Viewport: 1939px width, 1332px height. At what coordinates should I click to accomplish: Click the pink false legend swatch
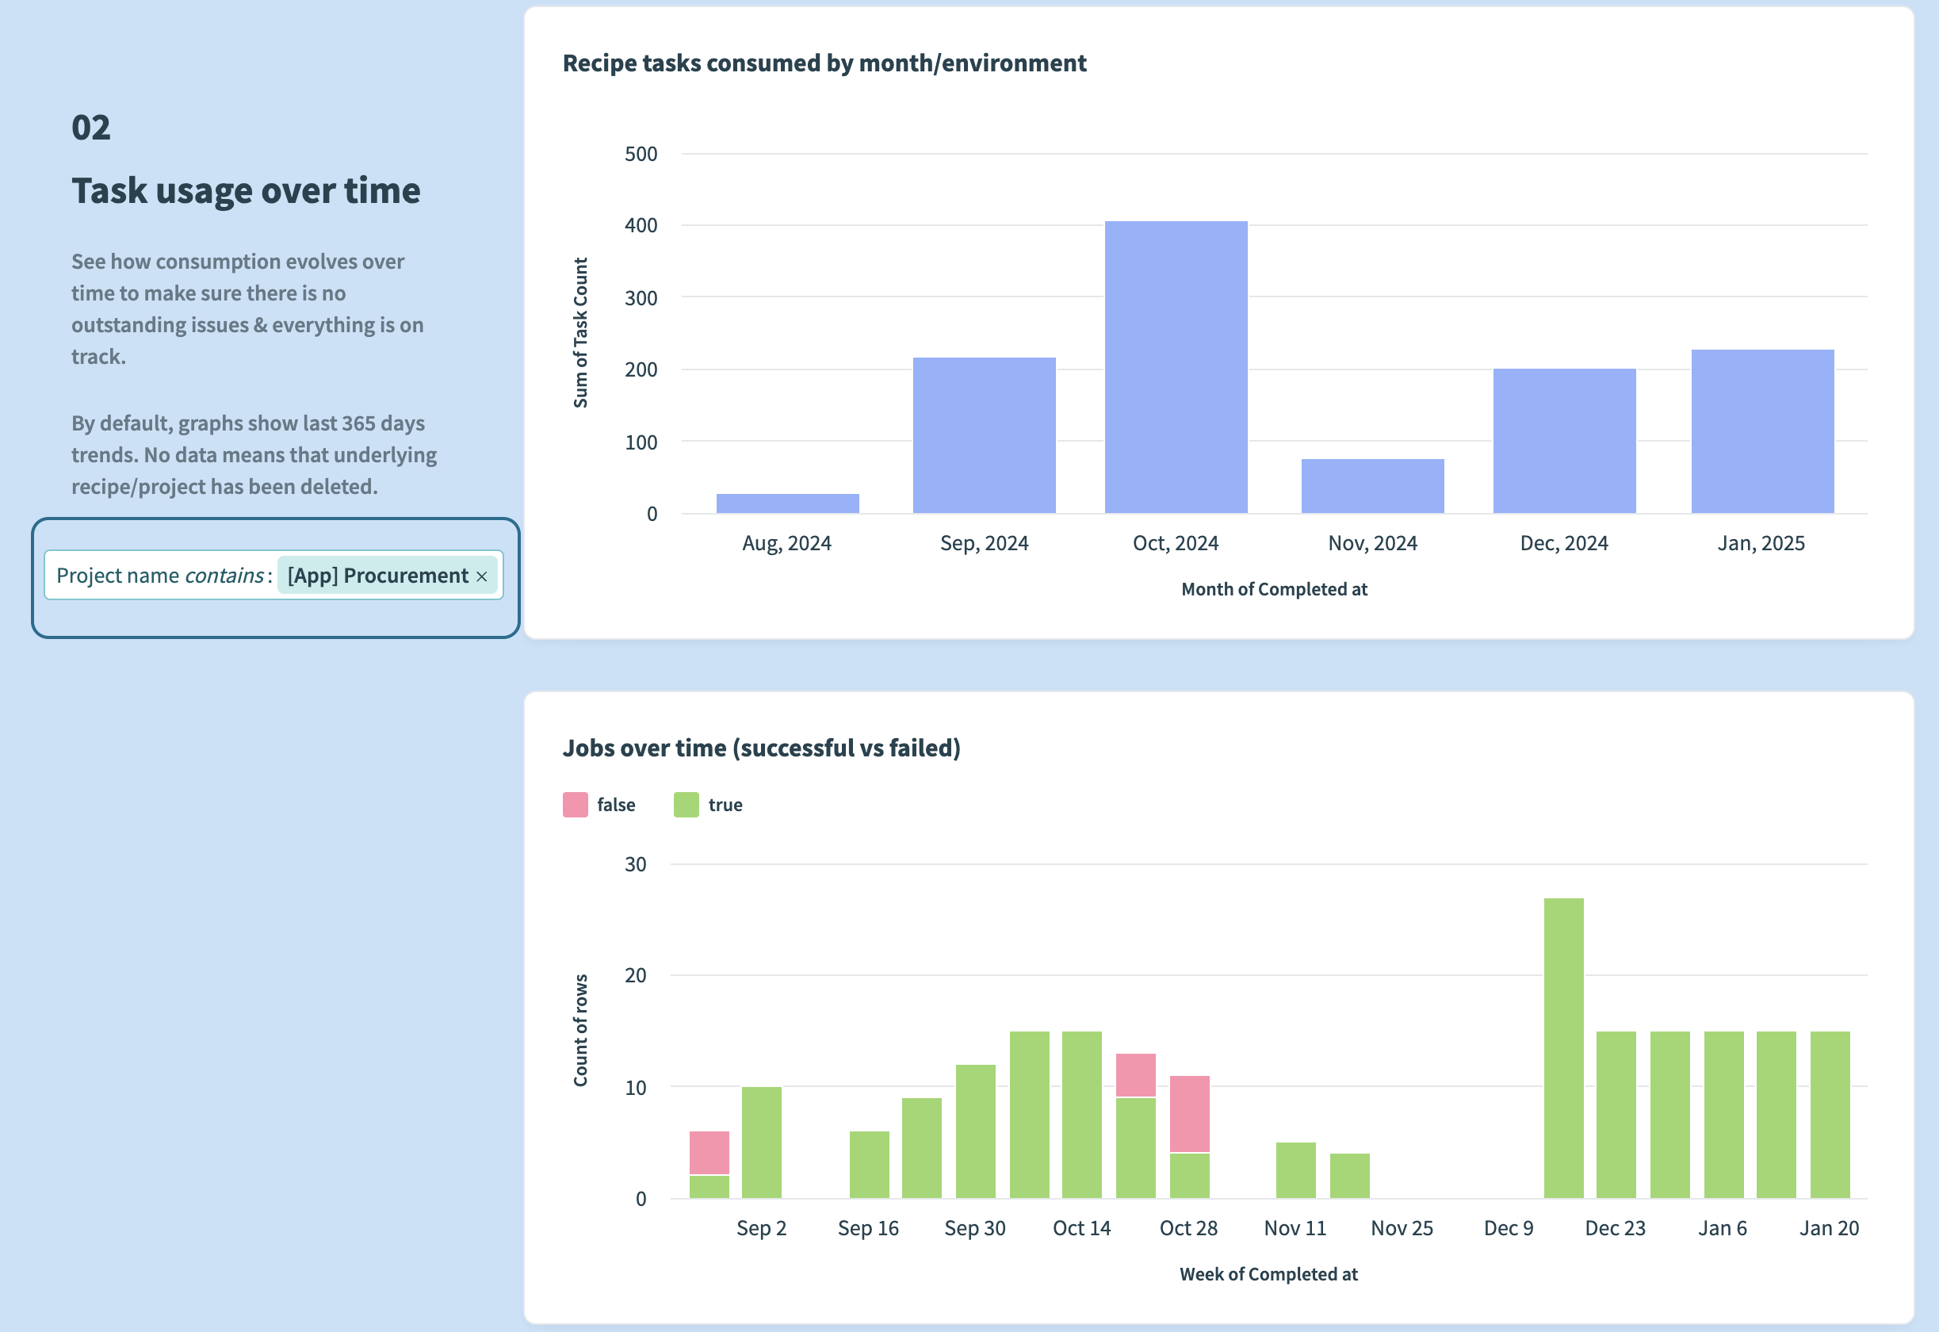575,805
